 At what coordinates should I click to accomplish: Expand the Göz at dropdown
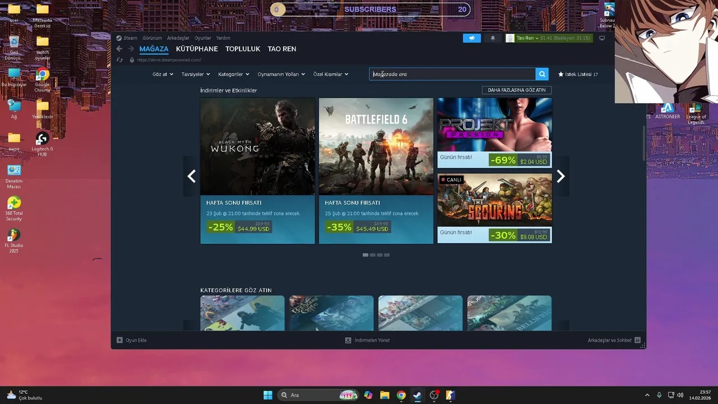click(x=163, y=74)
